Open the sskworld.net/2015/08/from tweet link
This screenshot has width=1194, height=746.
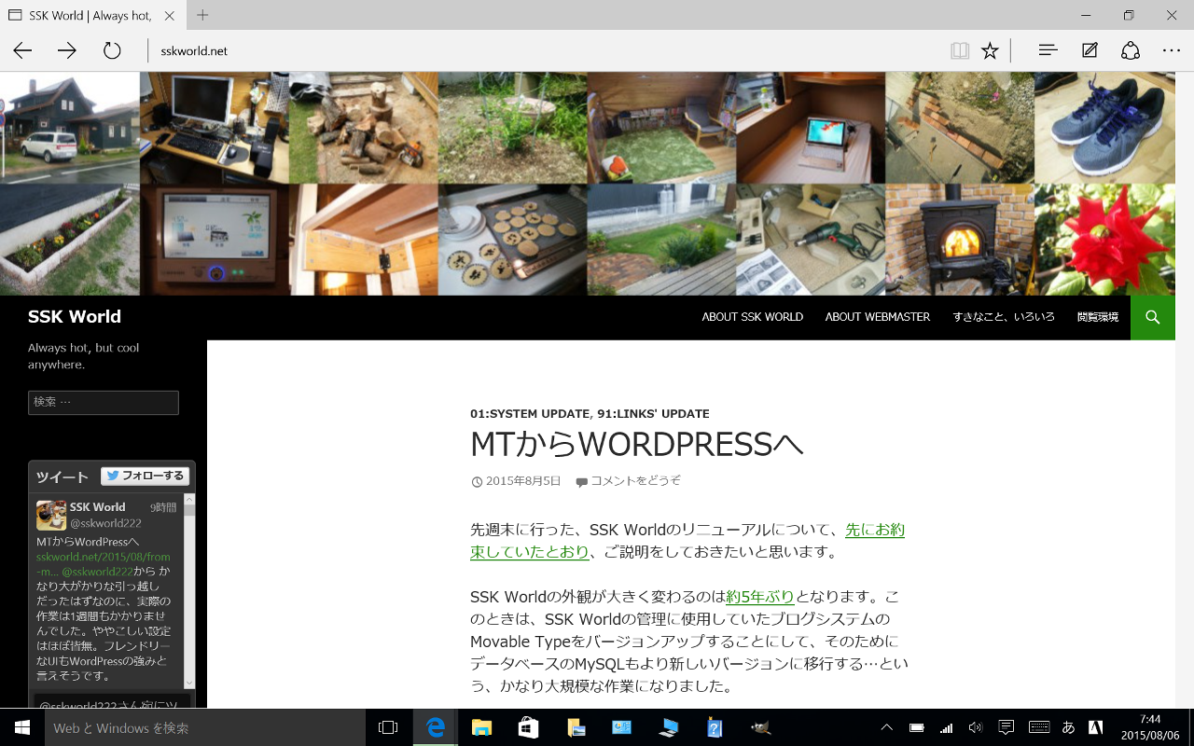pos(104,557)
